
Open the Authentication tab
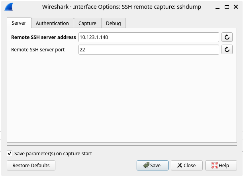tap(52, 23)
